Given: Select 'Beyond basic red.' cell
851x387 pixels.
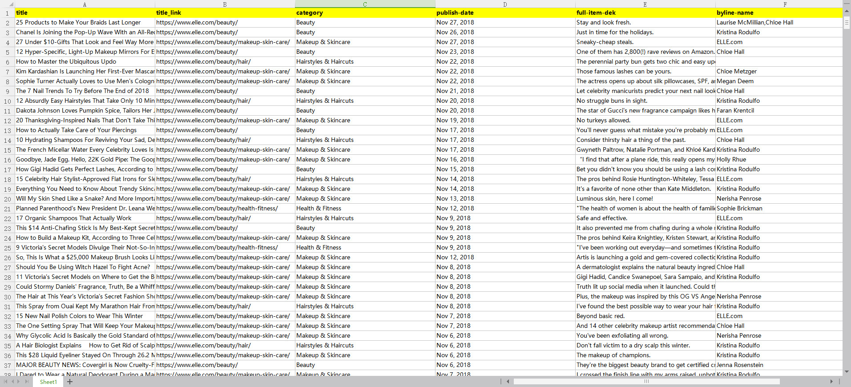Looking at the screenshot, I should click(645, 316).
